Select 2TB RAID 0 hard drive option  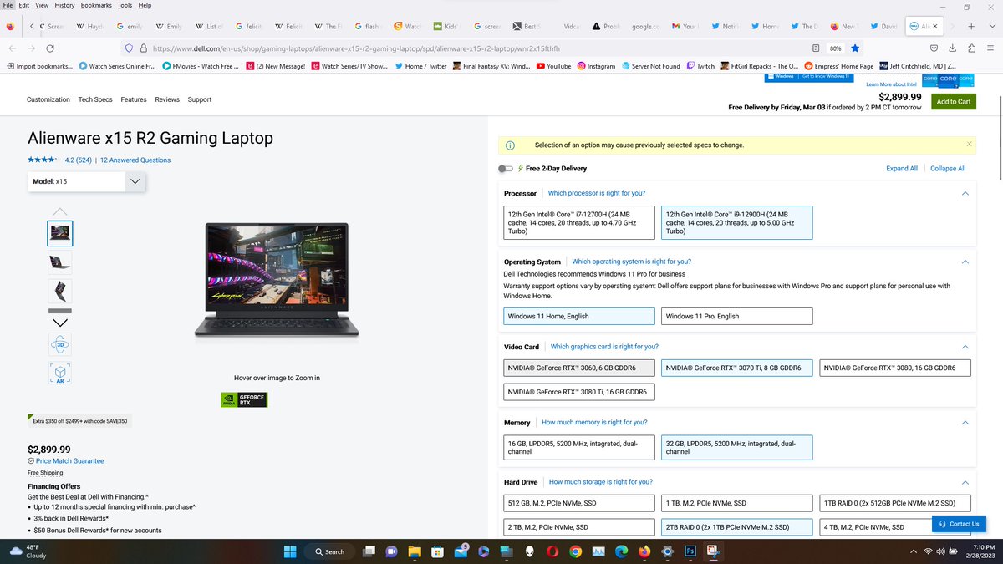point(736,527)
